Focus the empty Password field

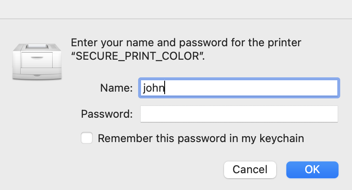[239, 114]
